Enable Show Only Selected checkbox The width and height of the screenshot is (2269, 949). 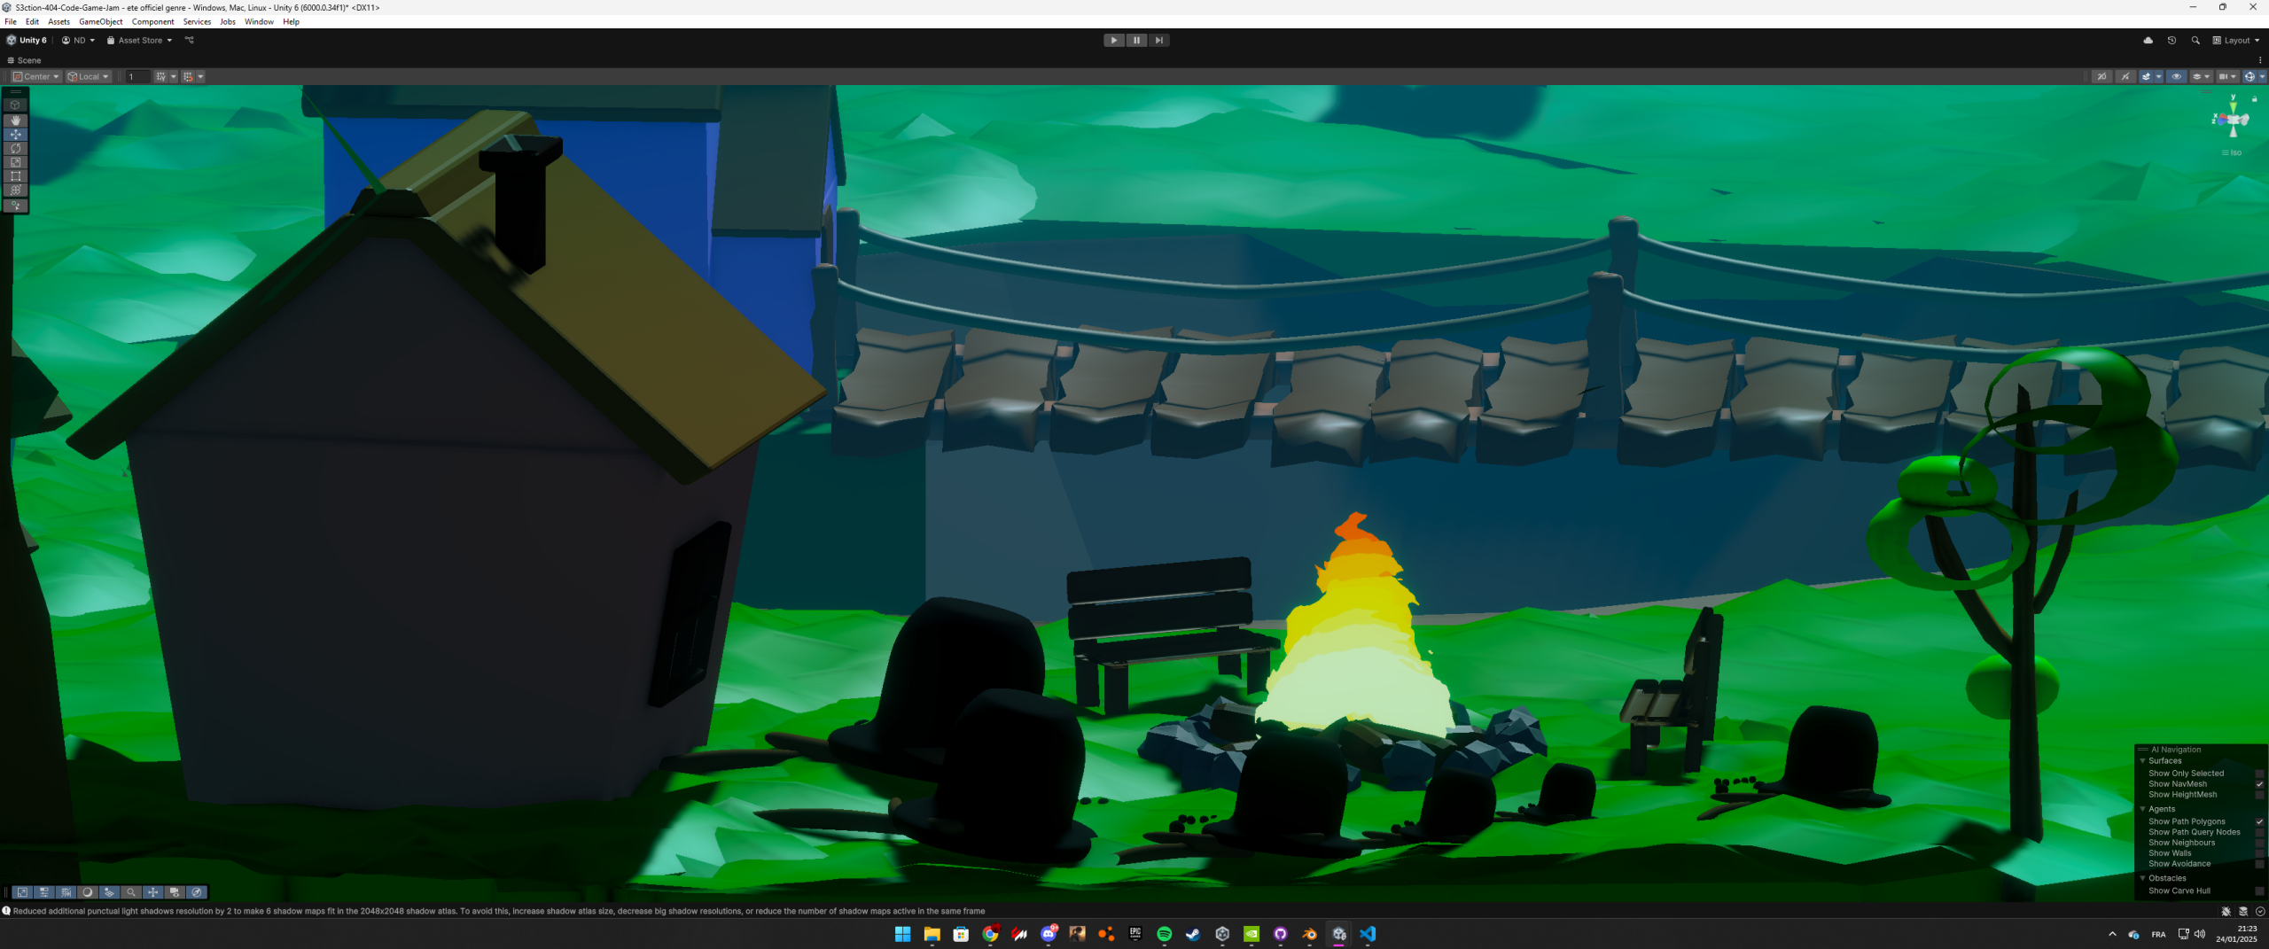(2259, 774)
